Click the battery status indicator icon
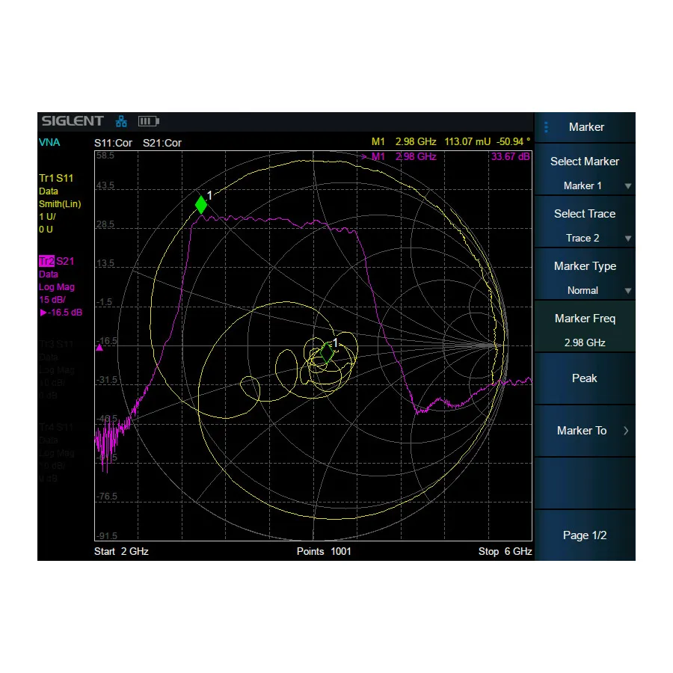The image size is (673, 673). click(148, 120)
